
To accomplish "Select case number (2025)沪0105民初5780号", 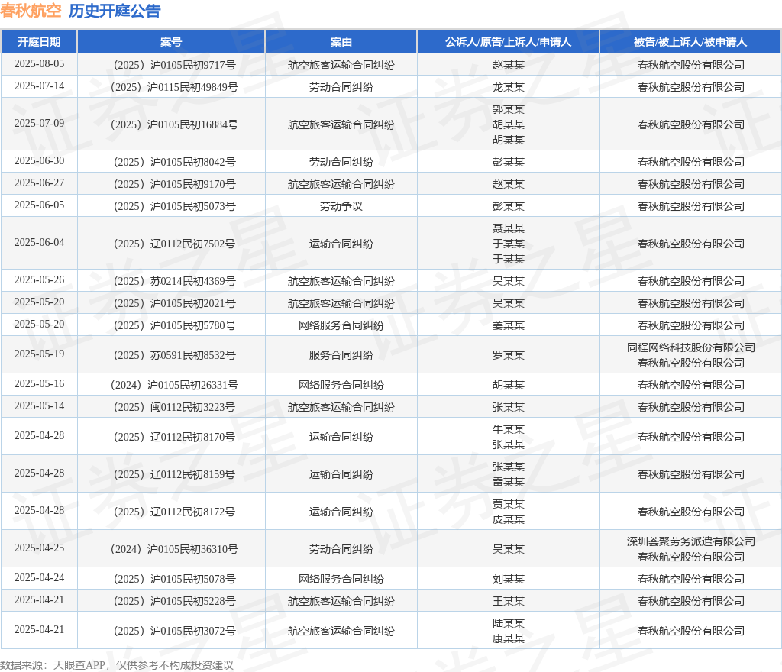I will [x=175, y=325].
